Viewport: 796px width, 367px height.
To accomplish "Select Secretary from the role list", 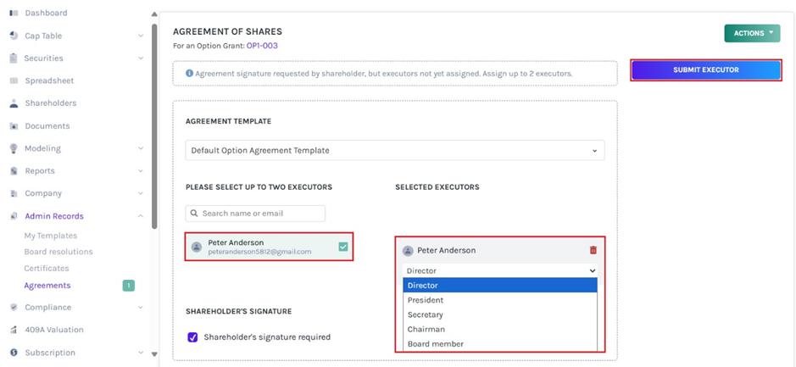I will 500,314.
